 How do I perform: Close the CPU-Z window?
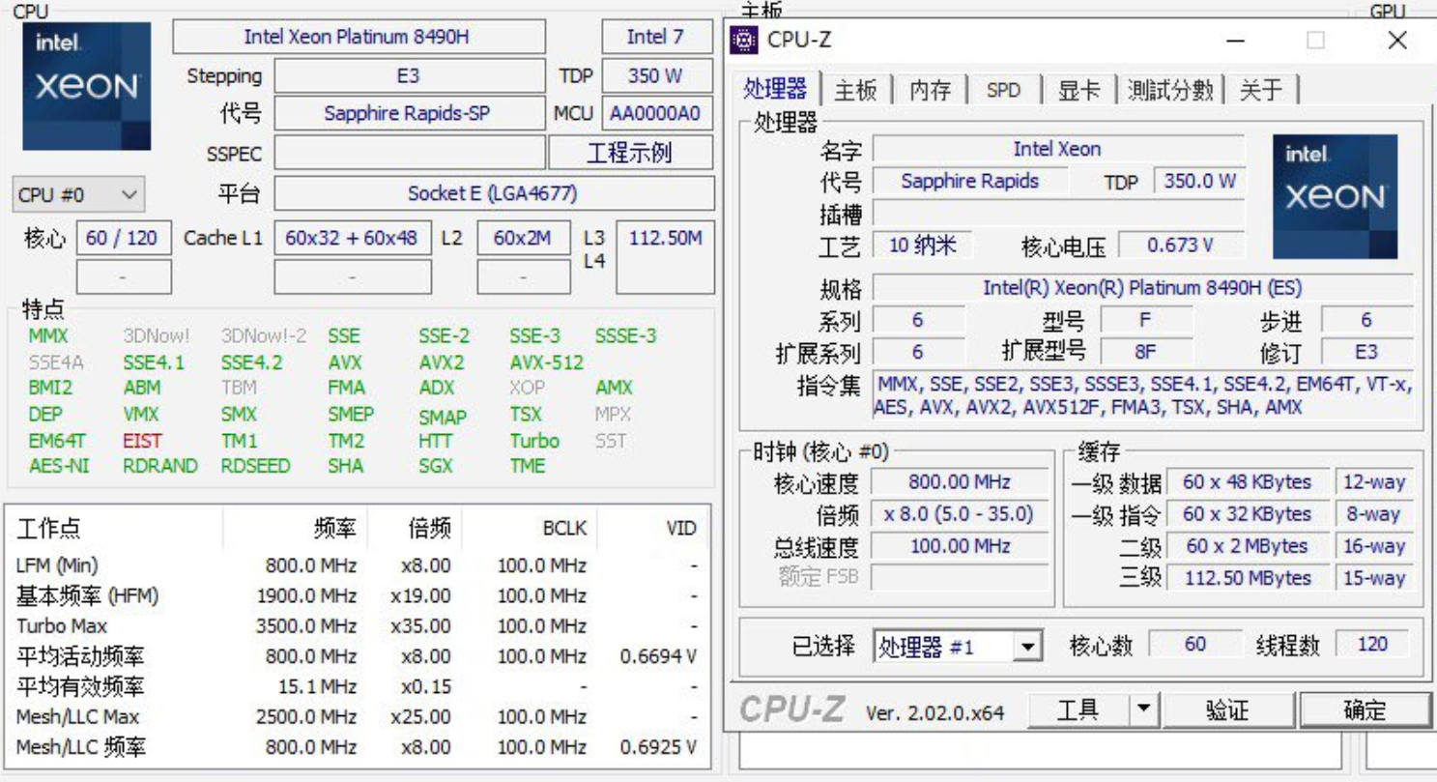point(1396,41)
